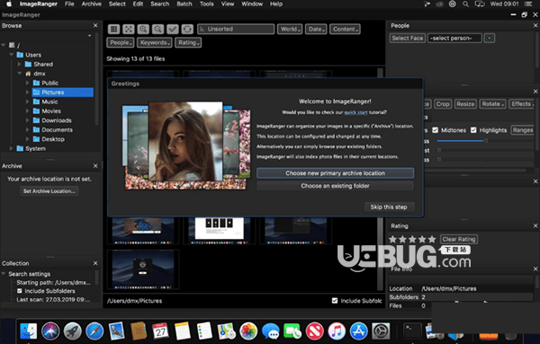
Task: Set a five star rating
Action: click(x=432, y=239)
